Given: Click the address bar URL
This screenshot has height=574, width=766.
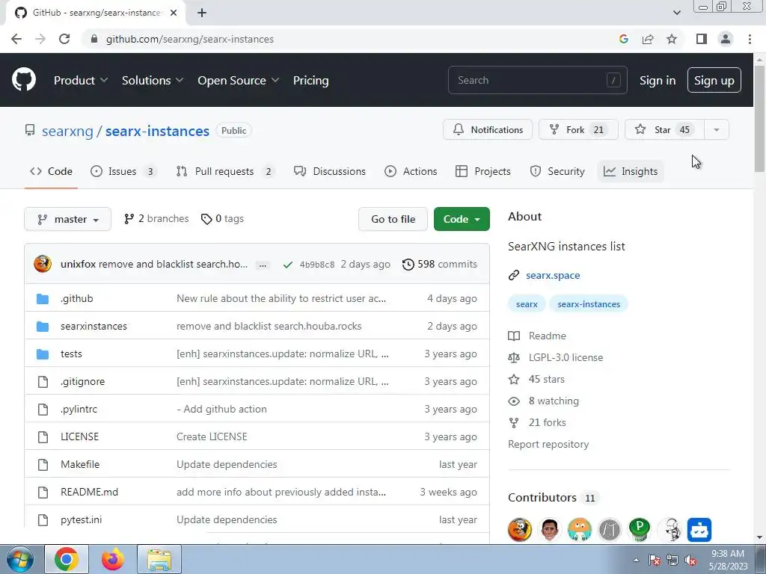Looking at the screenshot, I should point(189,39).
